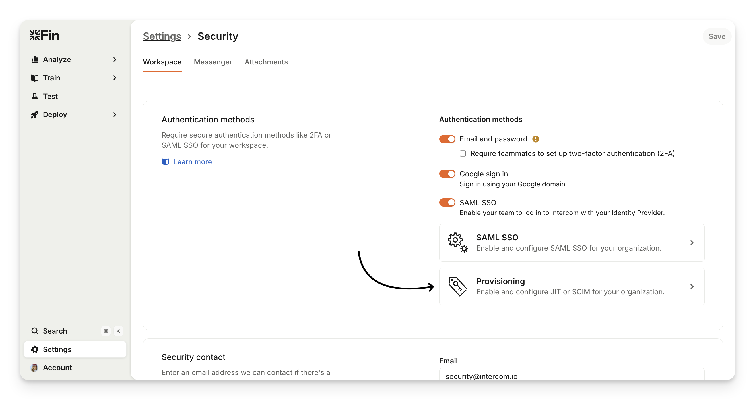Click the security contact Email input field
This screenshot has height=400, width=755.
(x=572, y=376)
